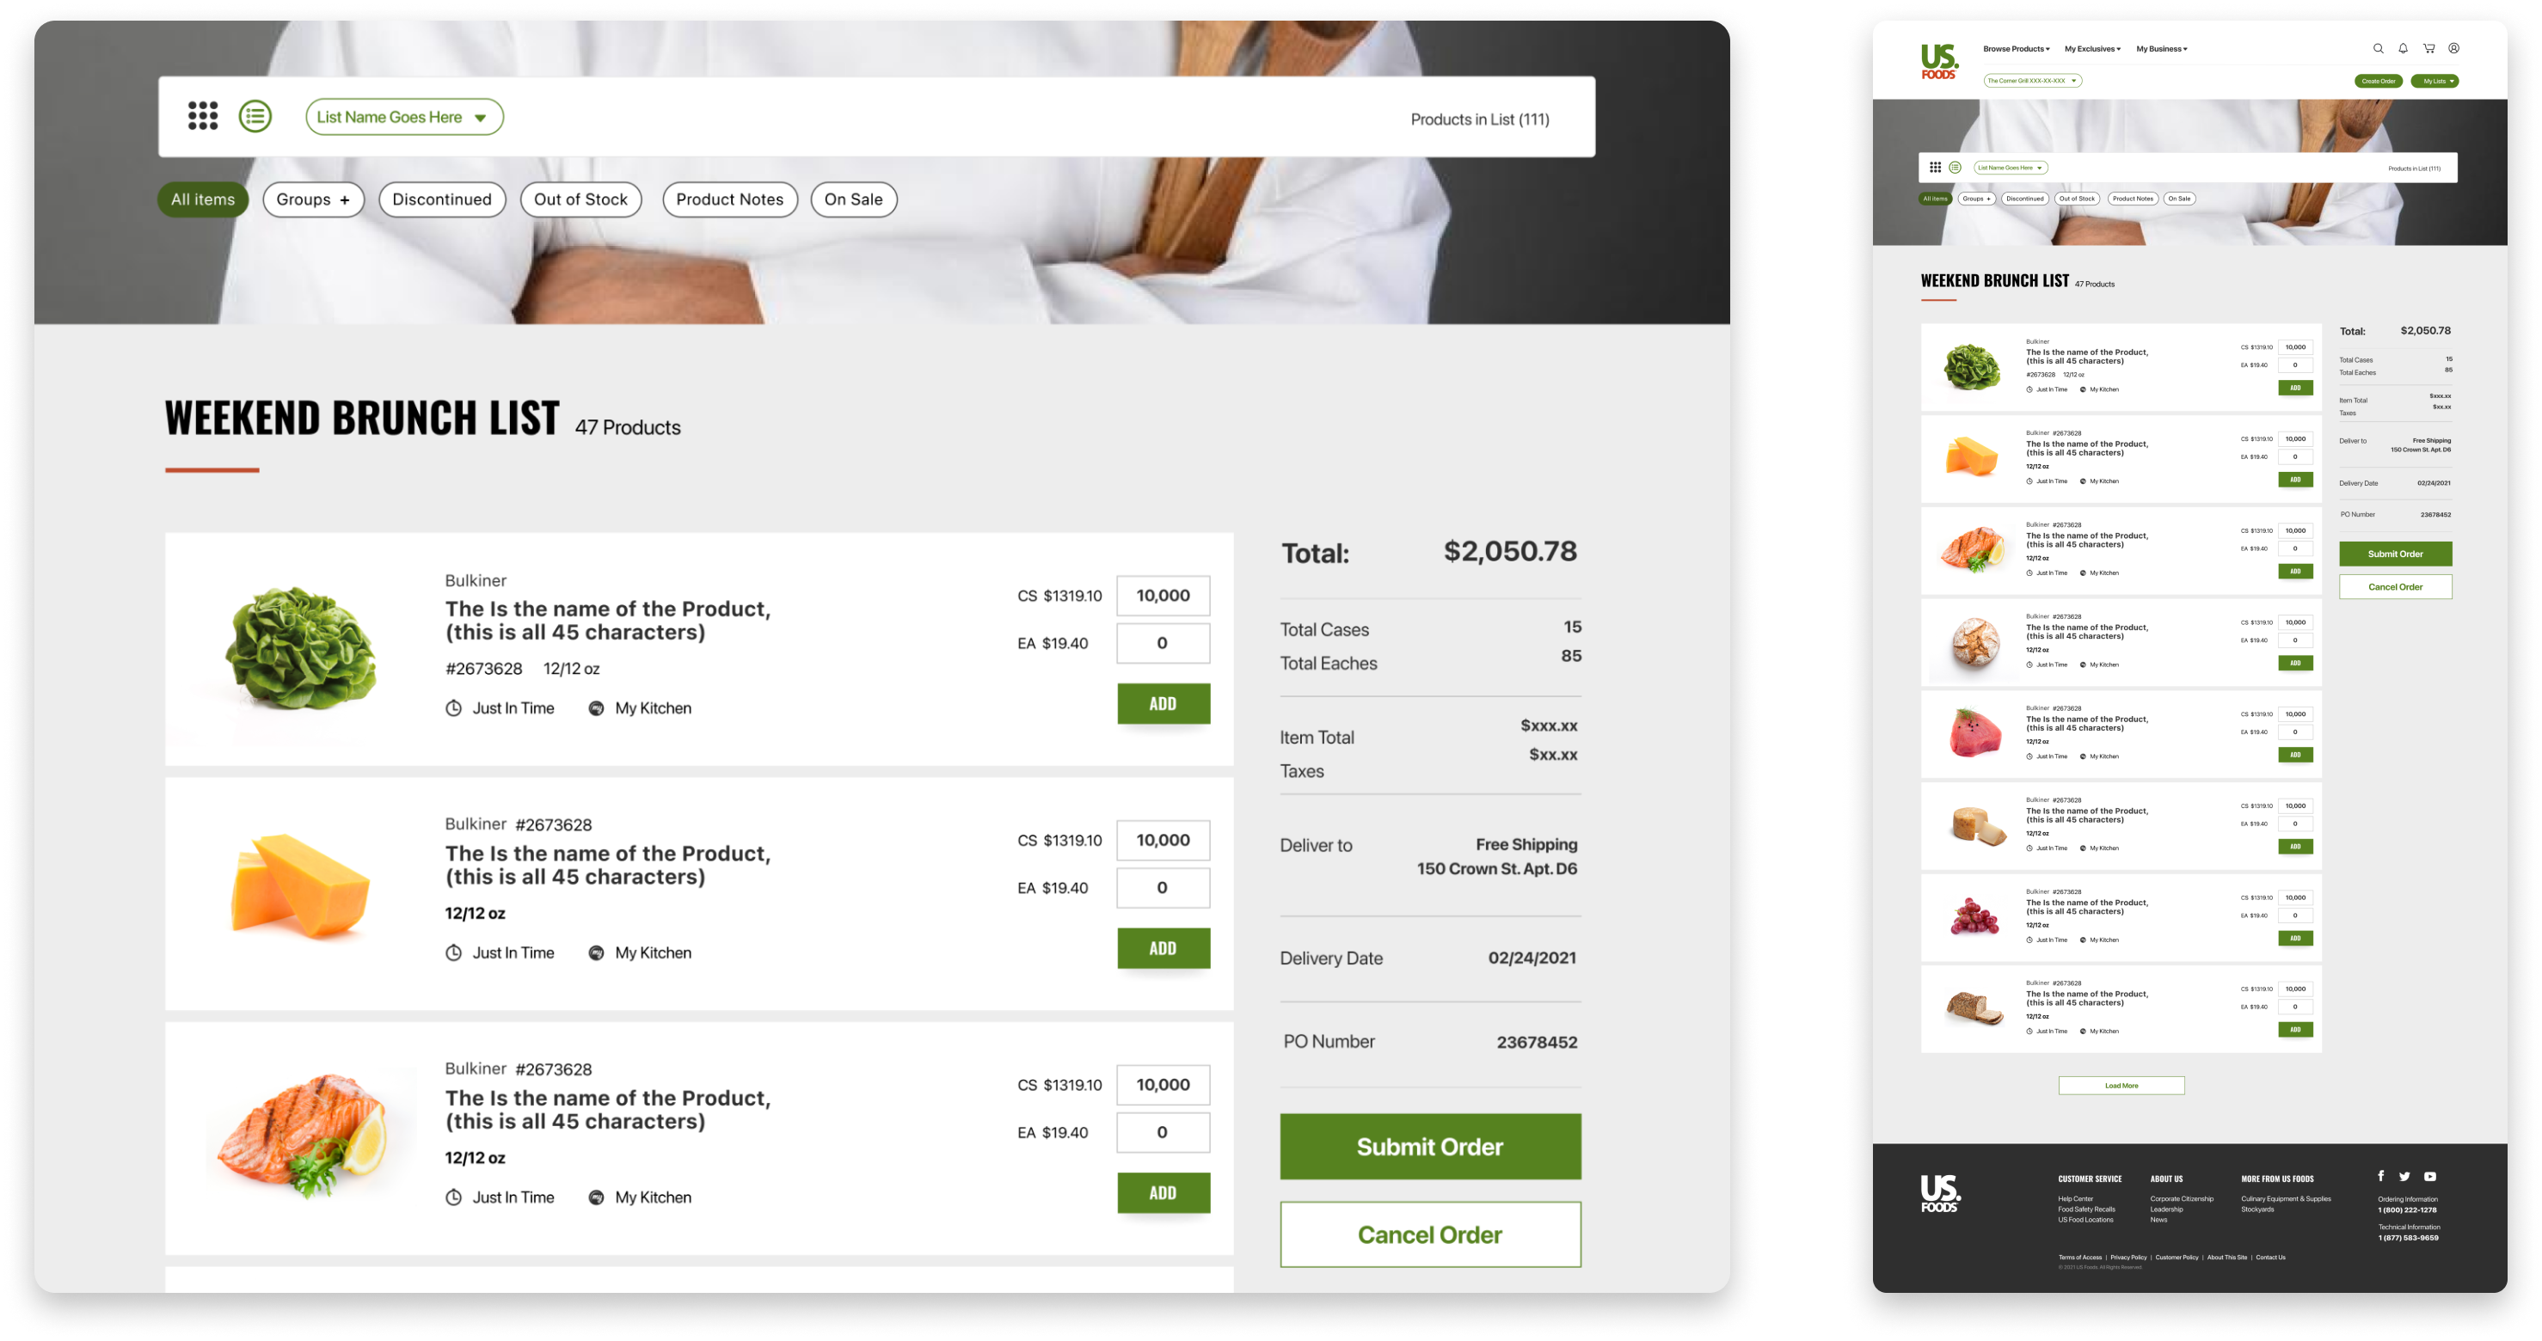Open the shopping cart icon
The width and height of the screenshot is (2542, 1341).
click(x=2428, y=48)
